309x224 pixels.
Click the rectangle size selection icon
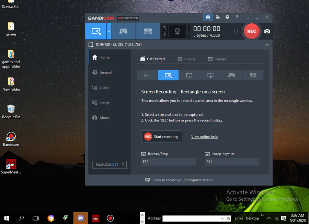pyautogui.click(x=91, y=45)
